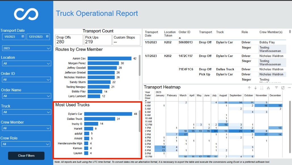Image resolution: width=292 pixels, height=165 pixels.
Task: Open calendar picker for end date 12/31/2023
Action: [47, 37]
